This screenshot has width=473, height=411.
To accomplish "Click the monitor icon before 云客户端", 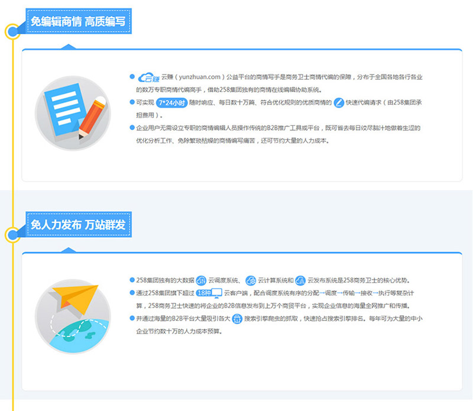I will click(x=216, y=293).
